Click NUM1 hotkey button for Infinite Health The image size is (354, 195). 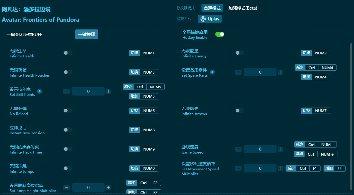[144, 53]
